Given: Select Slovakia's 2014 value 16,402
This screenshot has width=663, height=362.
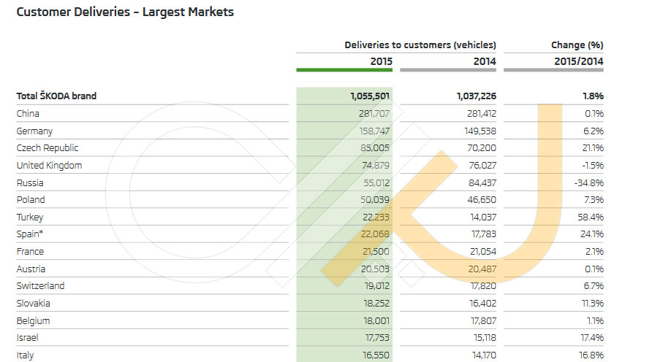Looking at the screenshot, I should pos(483,304).
